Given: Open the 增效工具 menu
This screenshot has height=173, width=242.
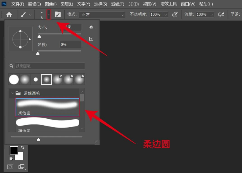Looking at the screenshot, I should (168, 4).
